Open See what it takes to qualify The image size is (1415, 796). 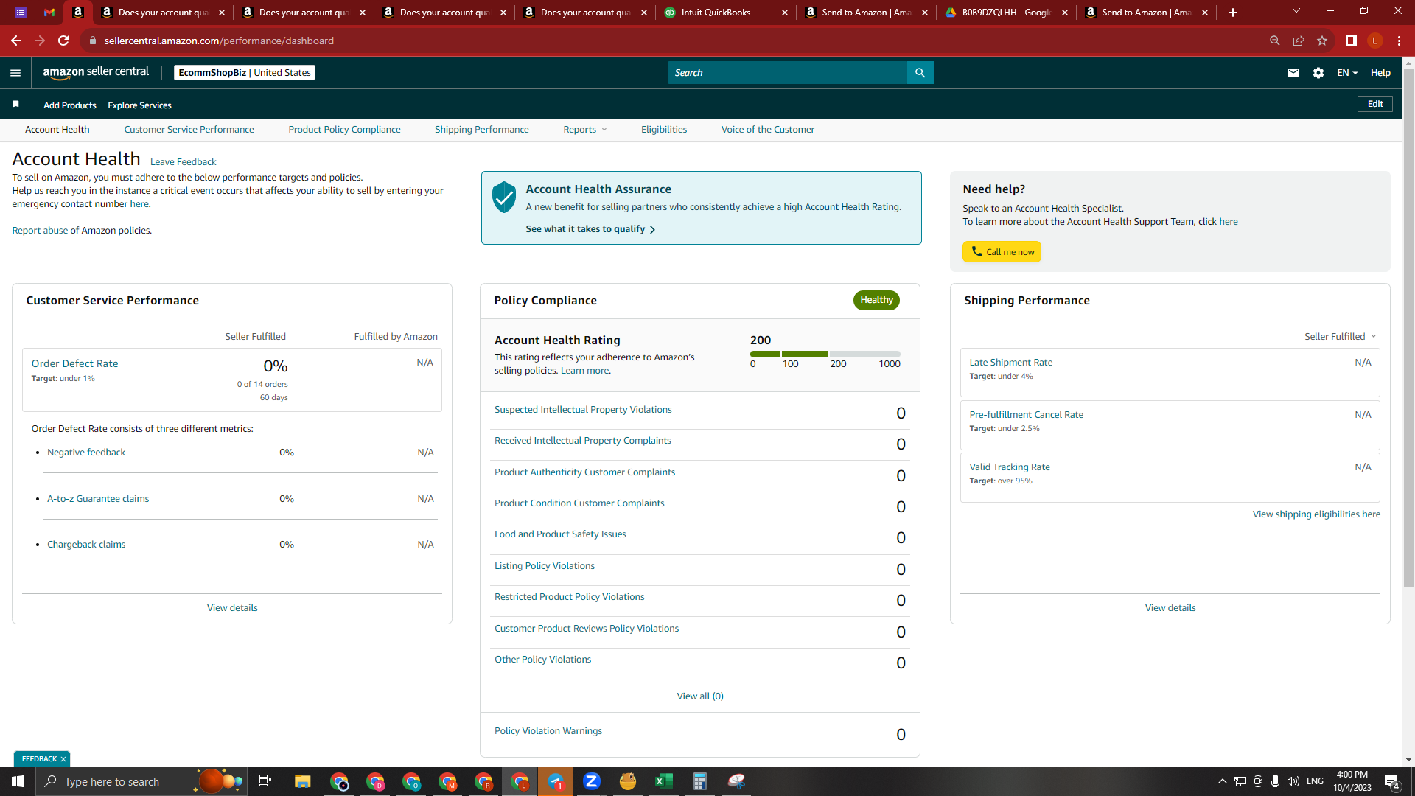pyautogui.click(x=590, y=229)
